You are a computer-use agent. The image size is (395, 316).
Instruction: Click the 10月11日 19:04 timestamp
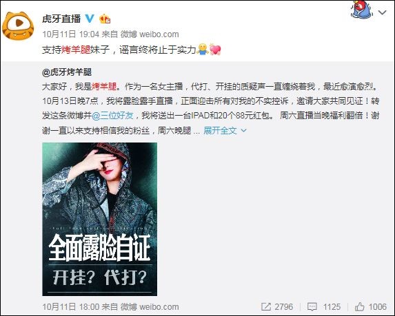(x=70, y=34)
